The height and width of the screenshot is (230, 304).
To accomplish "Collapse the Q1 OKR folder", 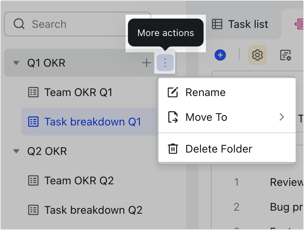I will pos(16,63).
